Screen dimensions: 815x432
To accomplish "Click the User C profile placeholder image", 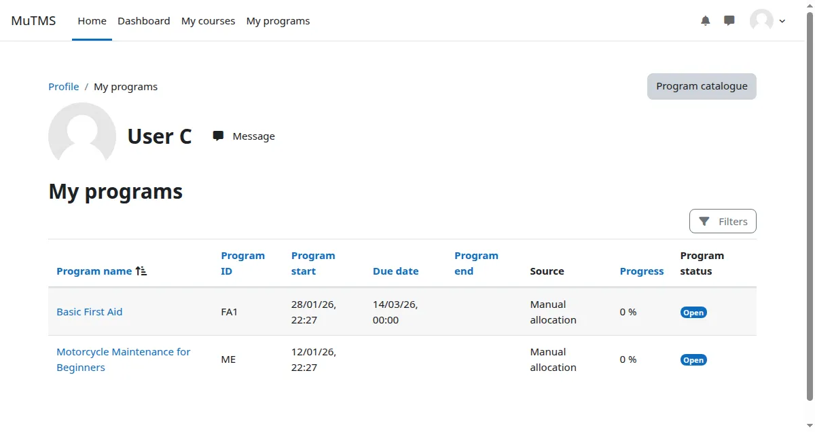I will [81, 134].
